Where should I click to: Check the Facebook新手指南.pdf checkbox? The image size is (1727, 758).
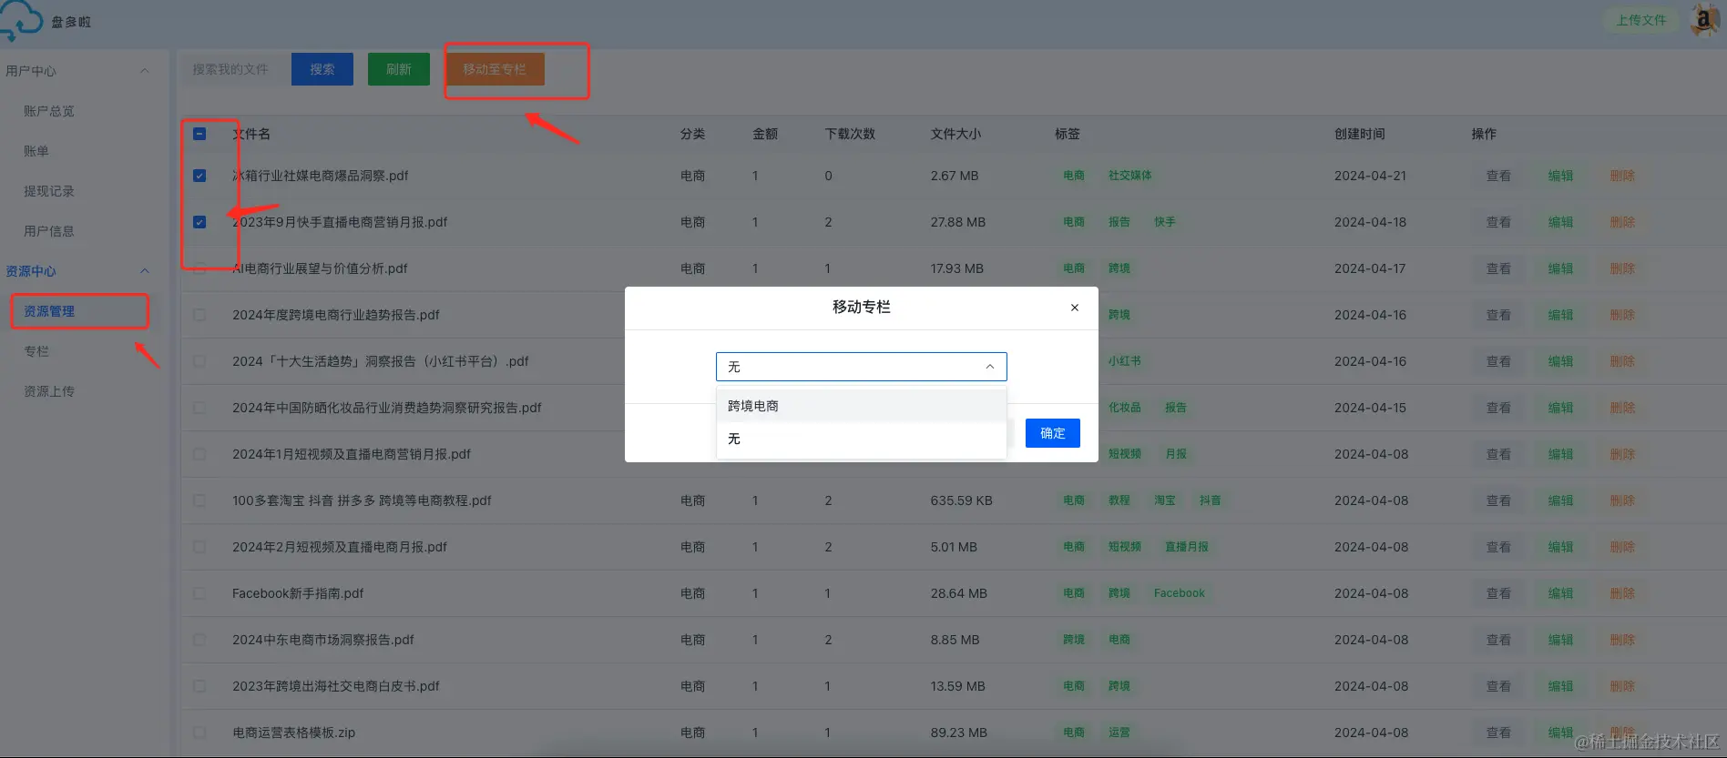[199, 593]
